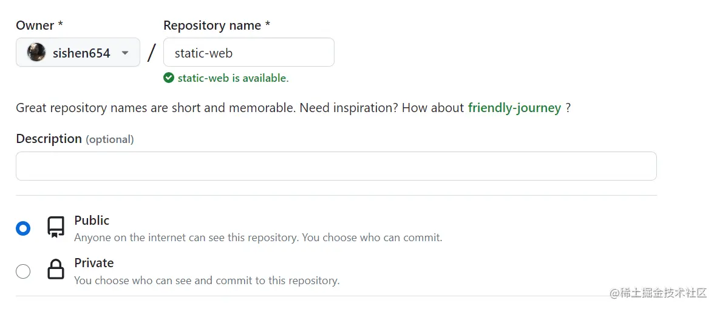Click the Public option label text
This screenshot has width=717, height=309.
tap(92, 220)
